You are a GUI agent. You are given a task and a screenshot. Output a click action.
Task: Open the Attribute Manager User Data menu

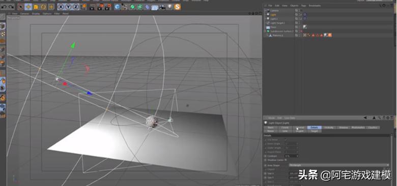[x=290, y=118]
